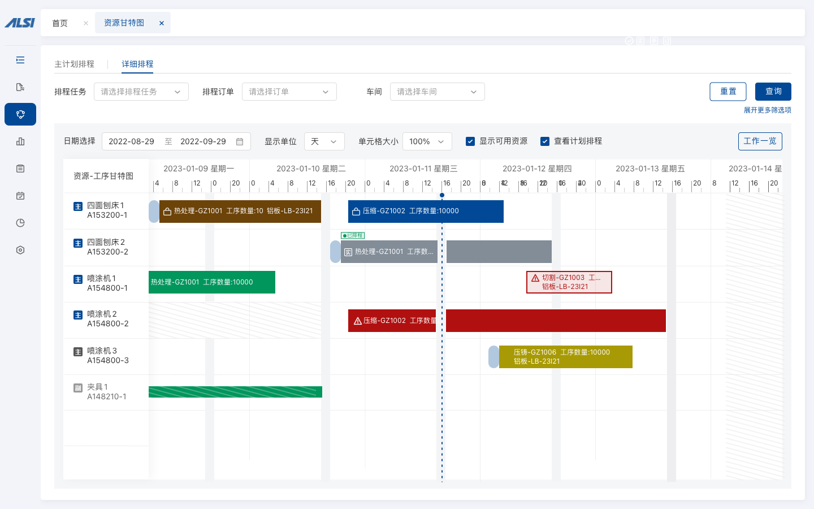Click the start date 2022-08-29 field
814x509 pixels.
(x=131, y=141)
